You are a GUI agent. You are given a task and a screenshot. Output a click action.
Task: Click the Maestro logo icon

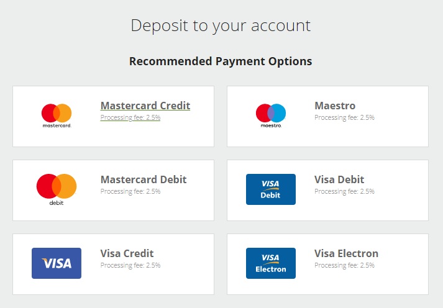271,115
